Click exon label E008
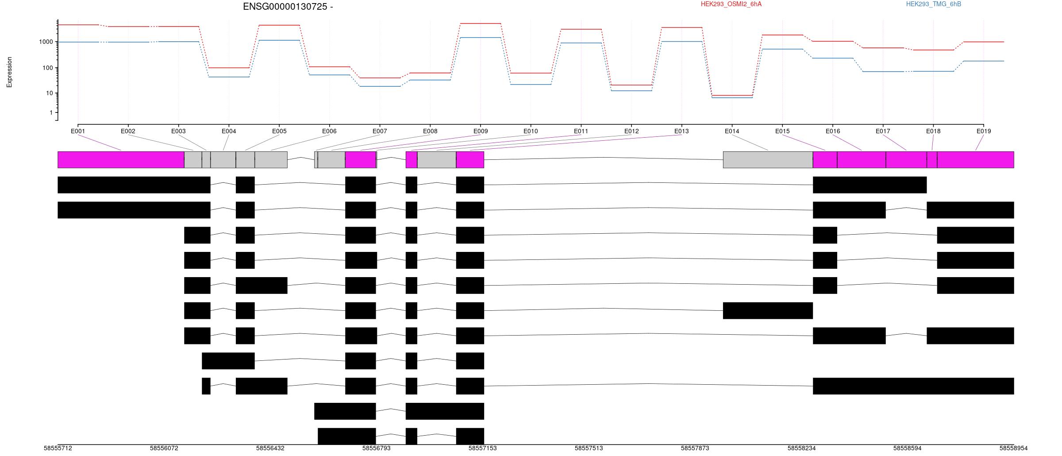 [x=430, y=131]
